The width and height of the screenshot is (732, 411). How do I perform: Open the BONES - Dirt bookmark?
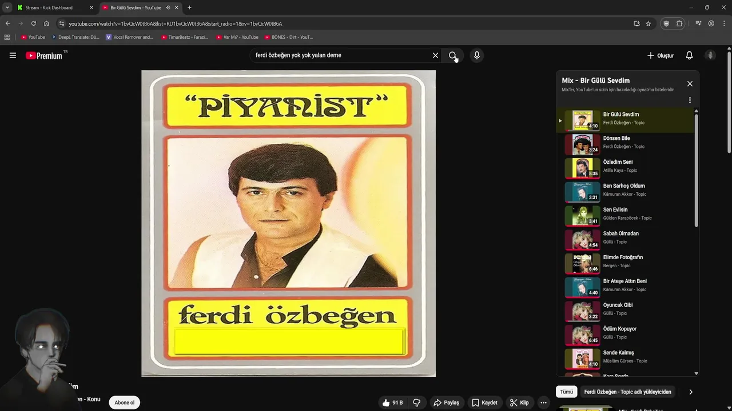click(288, 37)
